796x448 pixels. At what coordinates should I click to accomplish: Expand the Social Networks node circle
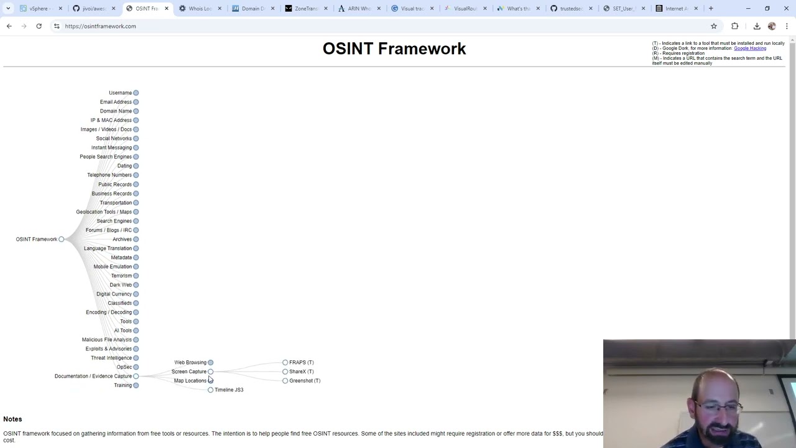pos(136,138)
